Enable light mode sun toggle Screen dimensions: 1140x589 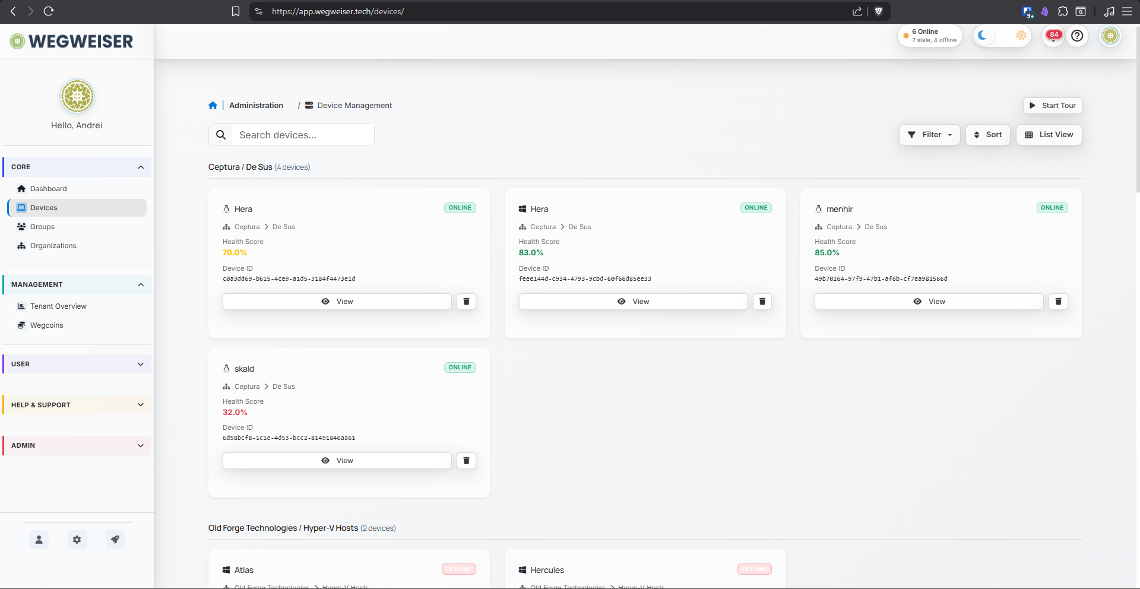pos(1021,36)
